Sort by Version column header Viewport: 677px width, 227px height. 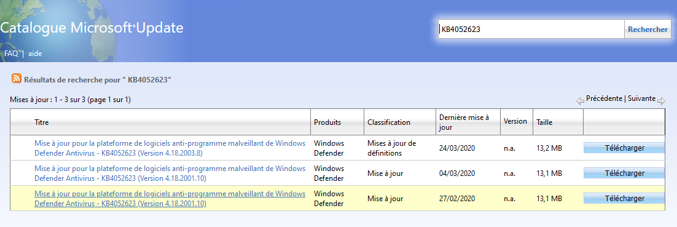click(x=515, y=121)
